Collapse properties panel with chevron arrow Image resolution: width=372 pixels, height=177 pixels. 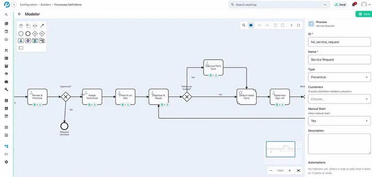coord(291,25)
